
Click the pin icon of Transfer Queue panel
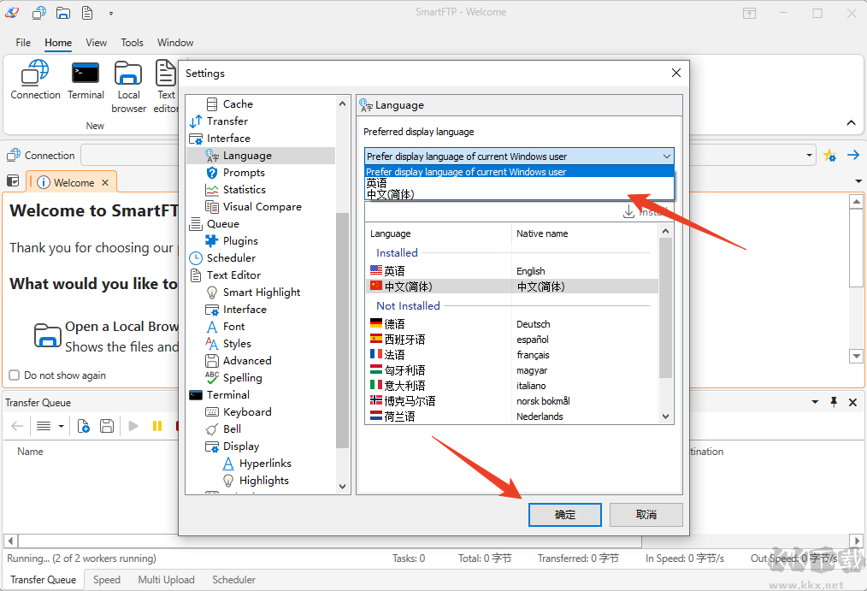pyautogui.click(x=834, y=402)
